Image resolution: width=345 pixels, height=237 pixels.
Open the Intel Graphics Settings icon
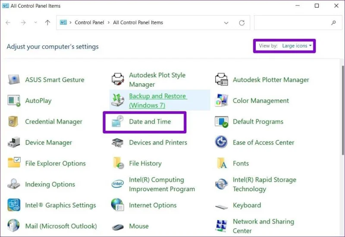click(14, 205)
